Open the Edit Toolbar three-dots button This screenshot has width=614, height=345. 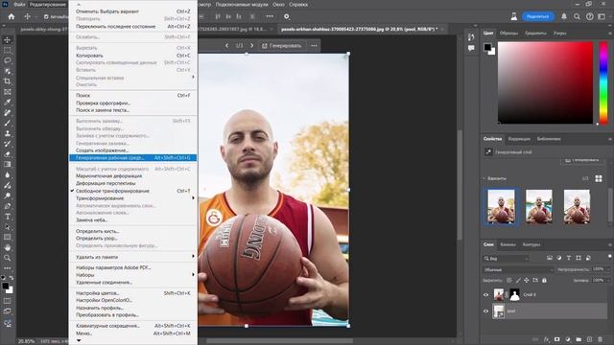point(8,268)
